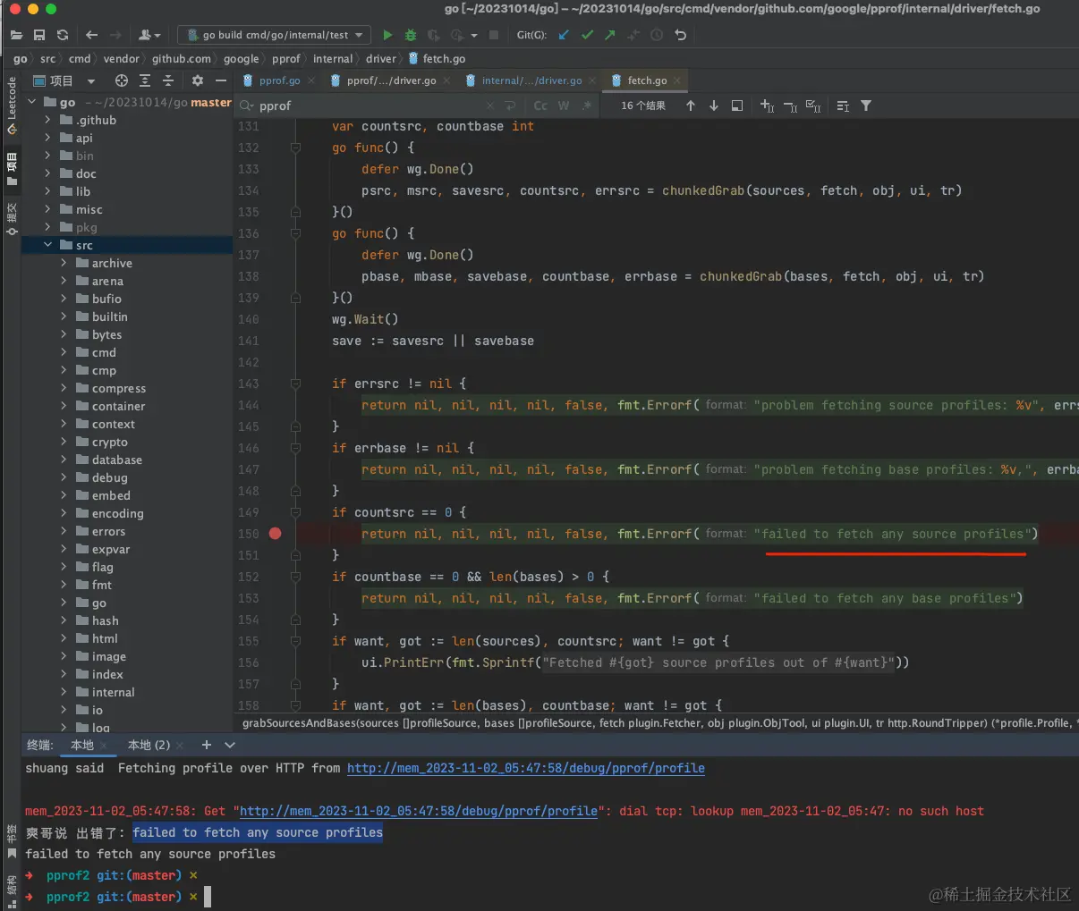Open terminal tabs dropdown chevron
The image size is (1079, 911).
click(230, 745)
